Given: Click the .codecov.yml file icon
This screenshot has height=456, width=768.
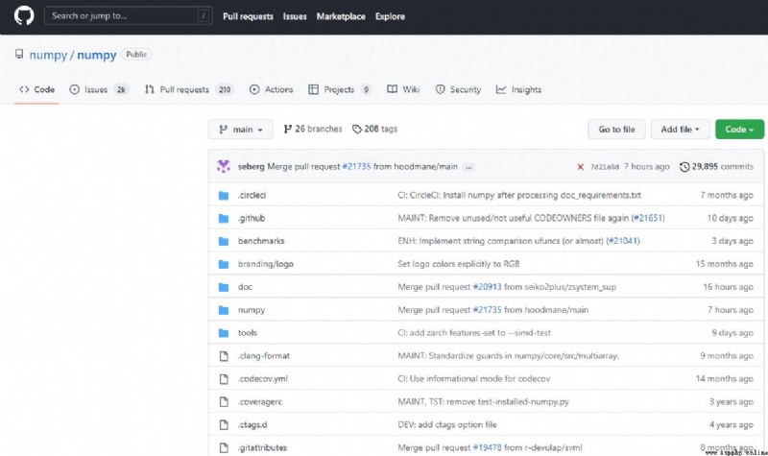Looking at the screenshot, I should click(x=224, y=379).
